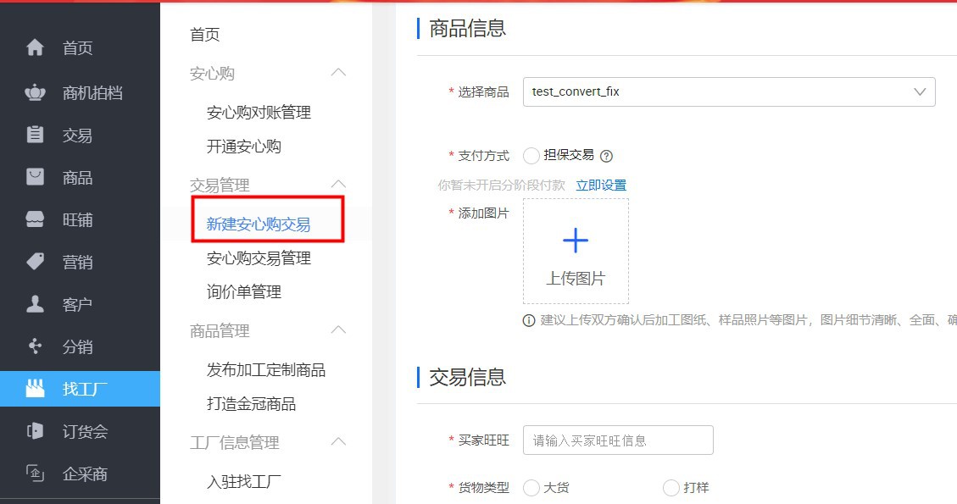The width and height of the screenshot is (957, 504).
Task: Click the 商品 sidebar icon
Action: 34,177
